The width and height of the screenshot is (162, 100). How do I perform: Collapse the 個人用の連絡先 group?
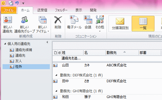[5, 44]
